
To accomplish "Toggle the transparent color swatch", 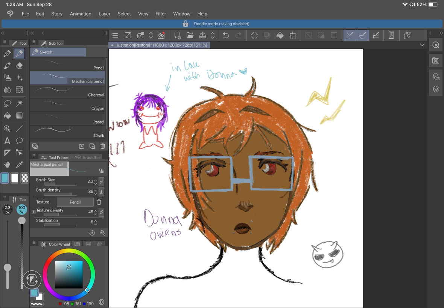I will pos(25,178).
